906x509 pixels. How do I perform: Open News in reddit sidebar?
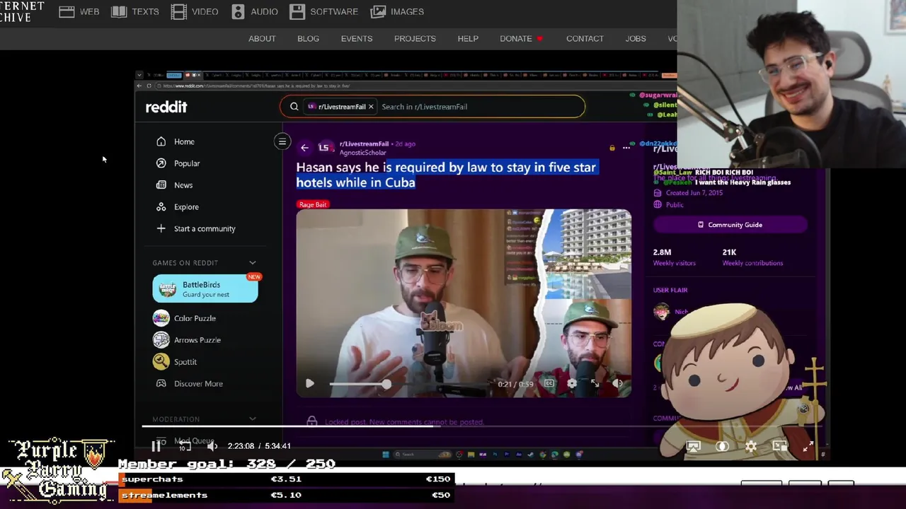(x=183, y=185)
